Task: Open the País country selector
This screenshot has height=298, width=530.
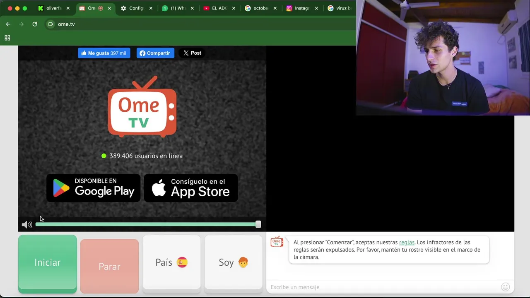Action: [x=171, y=262]
